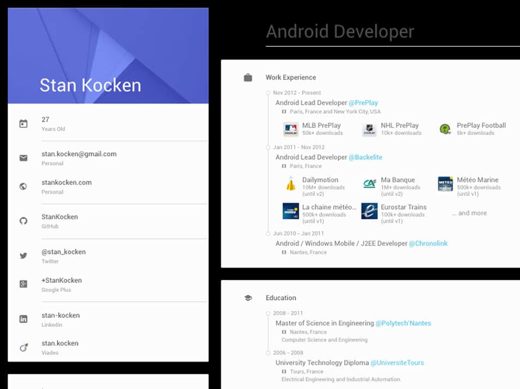Open the Dailymotion app icon
This screenshot has width=520, height=389.
coord(291,184)
